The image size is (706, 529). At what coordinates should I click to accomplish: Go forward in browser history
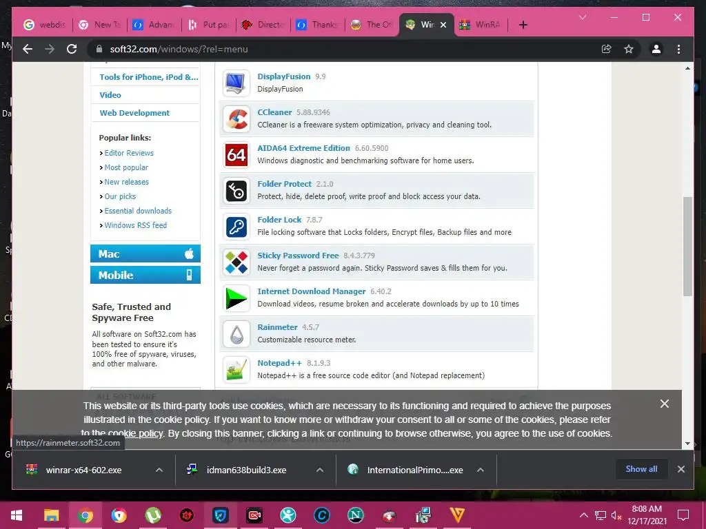click(50, 49)
